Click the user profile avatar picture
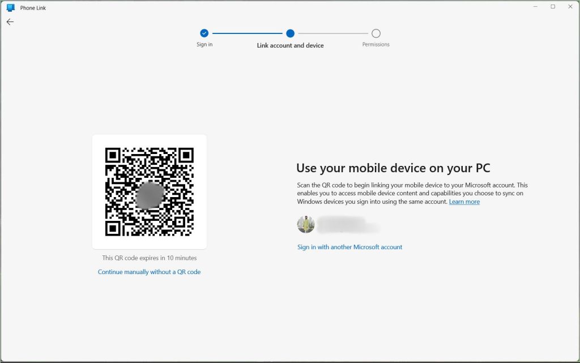Image resolution: width=580 pixels, height=363 pixels. 305,225
